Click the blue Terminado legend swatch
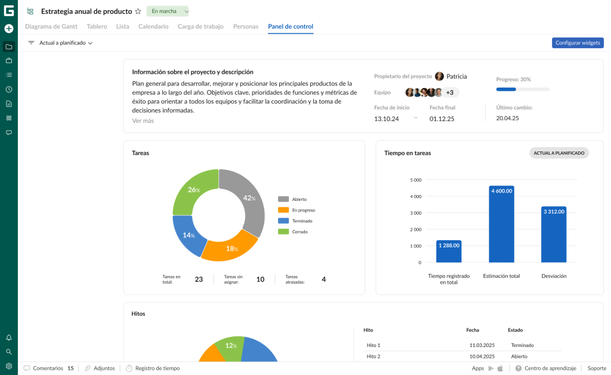The width and height of the screenshot is (611, 375). click(x=283, y=221)
